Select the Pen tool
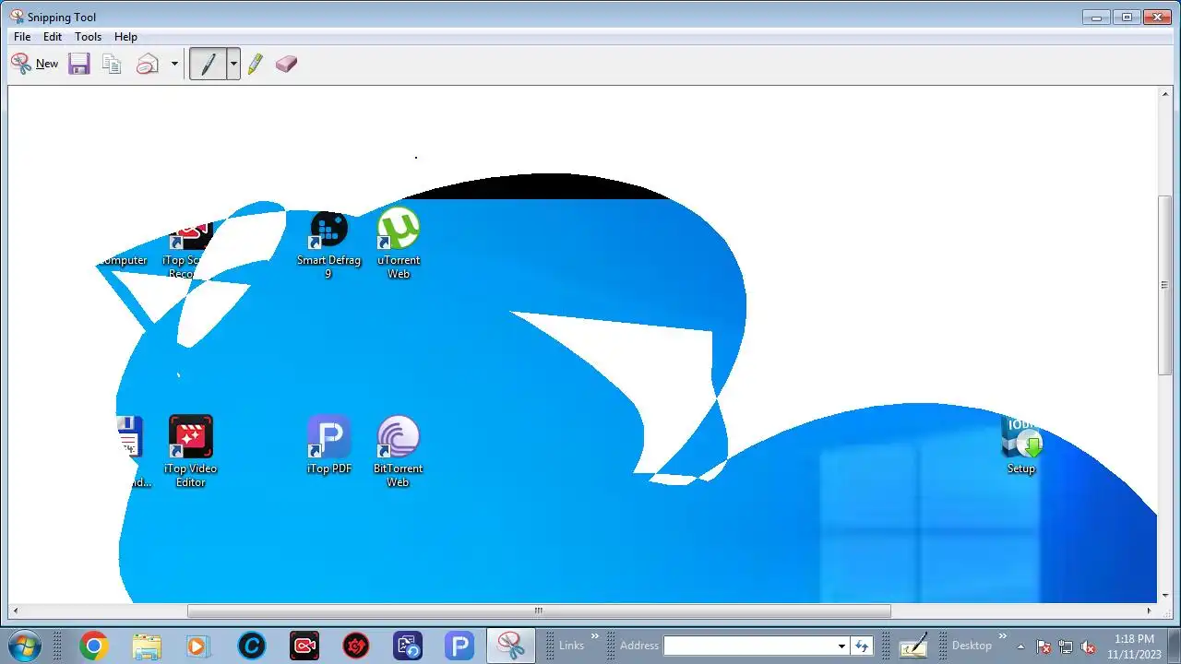Screen dimensions: 1181x664 [x=208, y=64]
